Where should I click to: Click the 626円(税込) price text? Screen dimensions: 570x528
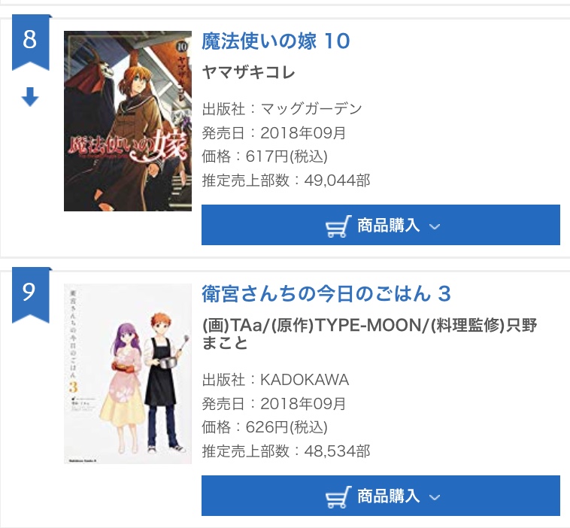tap(287, 427)
